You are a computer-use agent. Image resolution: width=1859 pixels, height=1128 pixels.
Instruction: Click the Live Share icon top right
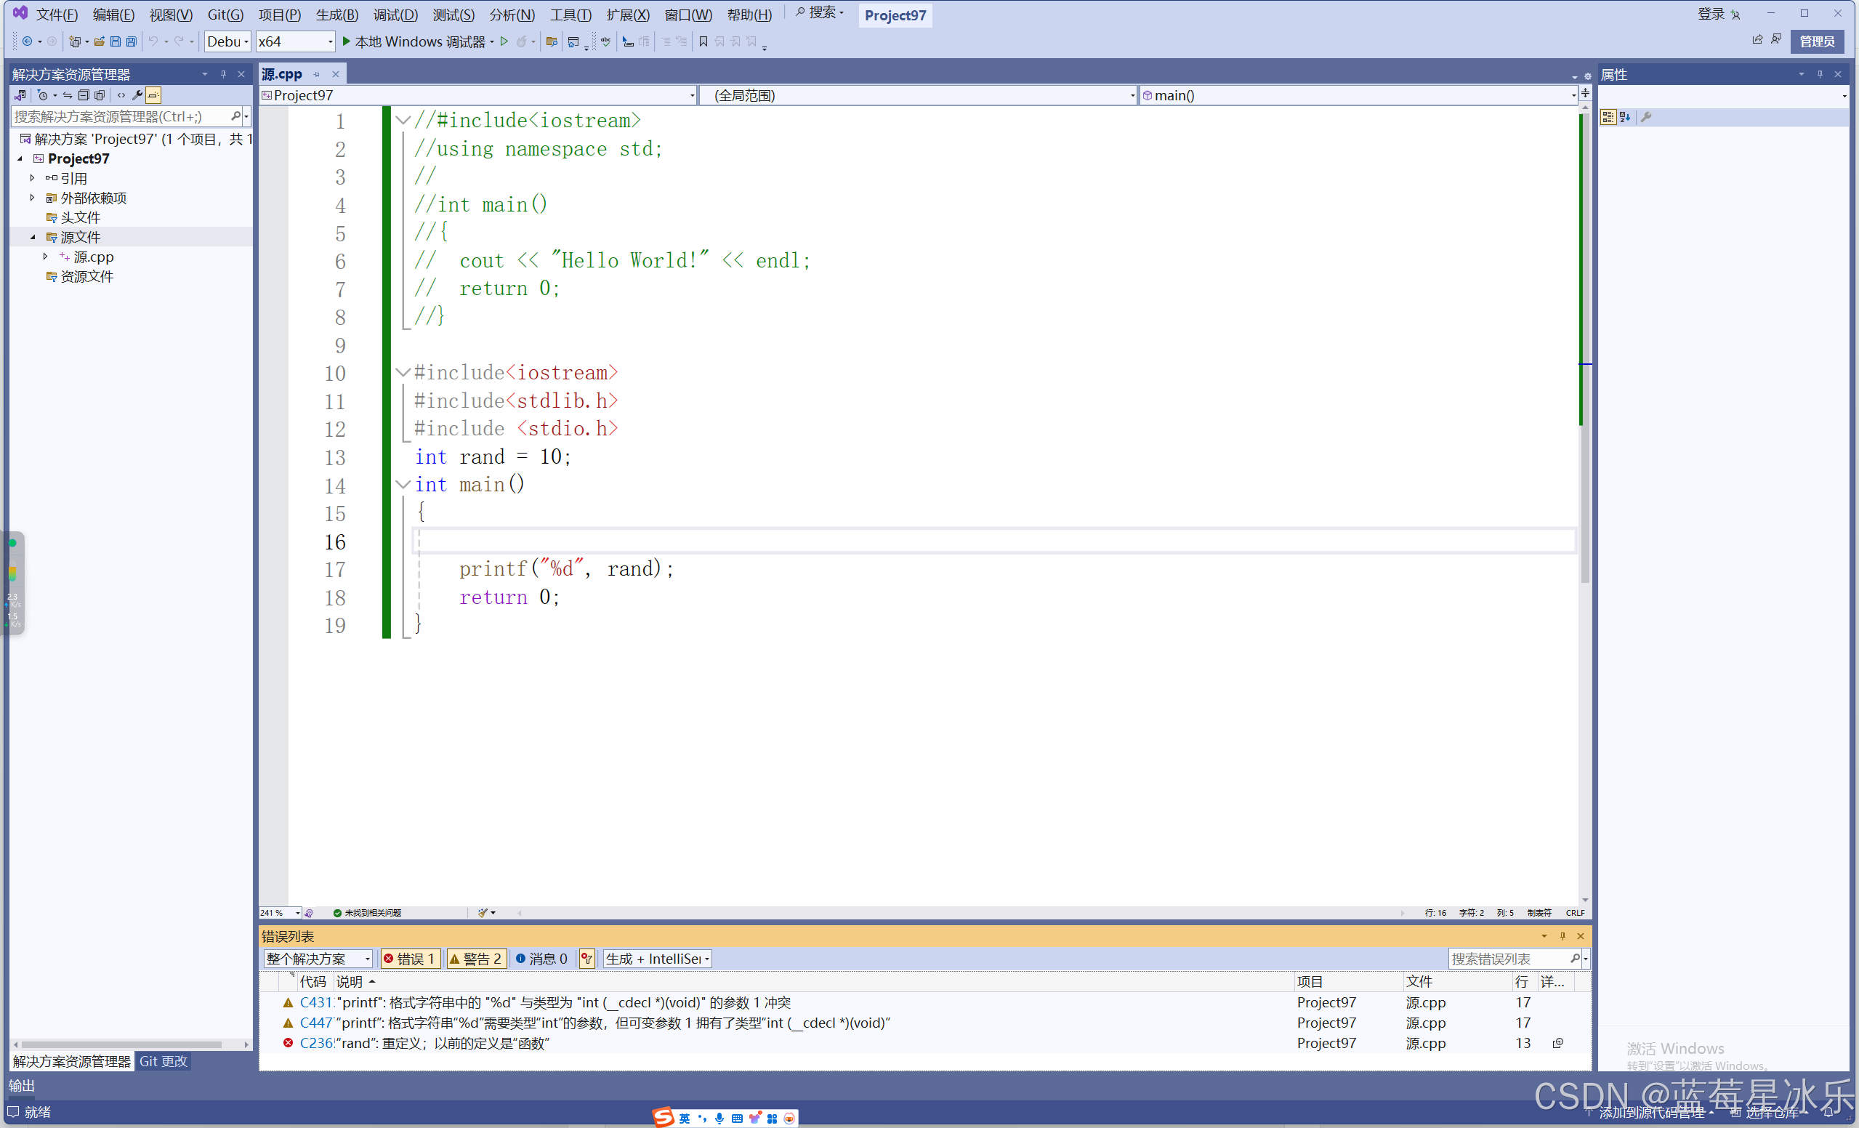[x=1757, y=39]
